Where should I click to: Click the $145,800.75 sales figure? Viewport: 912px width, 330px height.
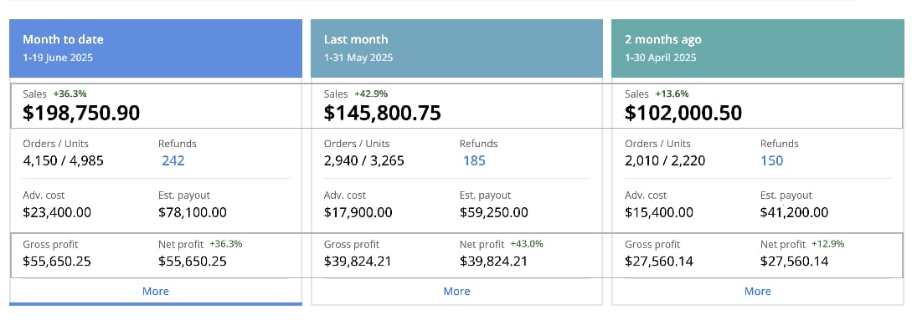(382, 113)
